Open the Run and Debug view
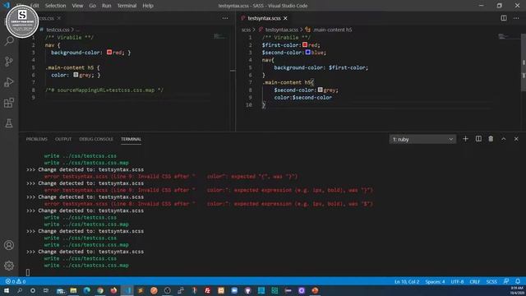 tap(9, 82)
